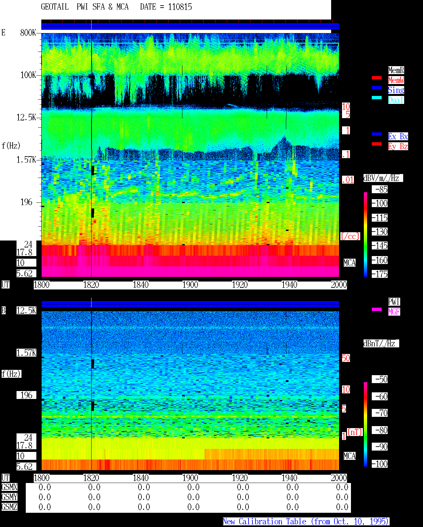Screen dimensions: 423x527
Task: Click the red [nT] axis label
Action: tap(355, 432)
